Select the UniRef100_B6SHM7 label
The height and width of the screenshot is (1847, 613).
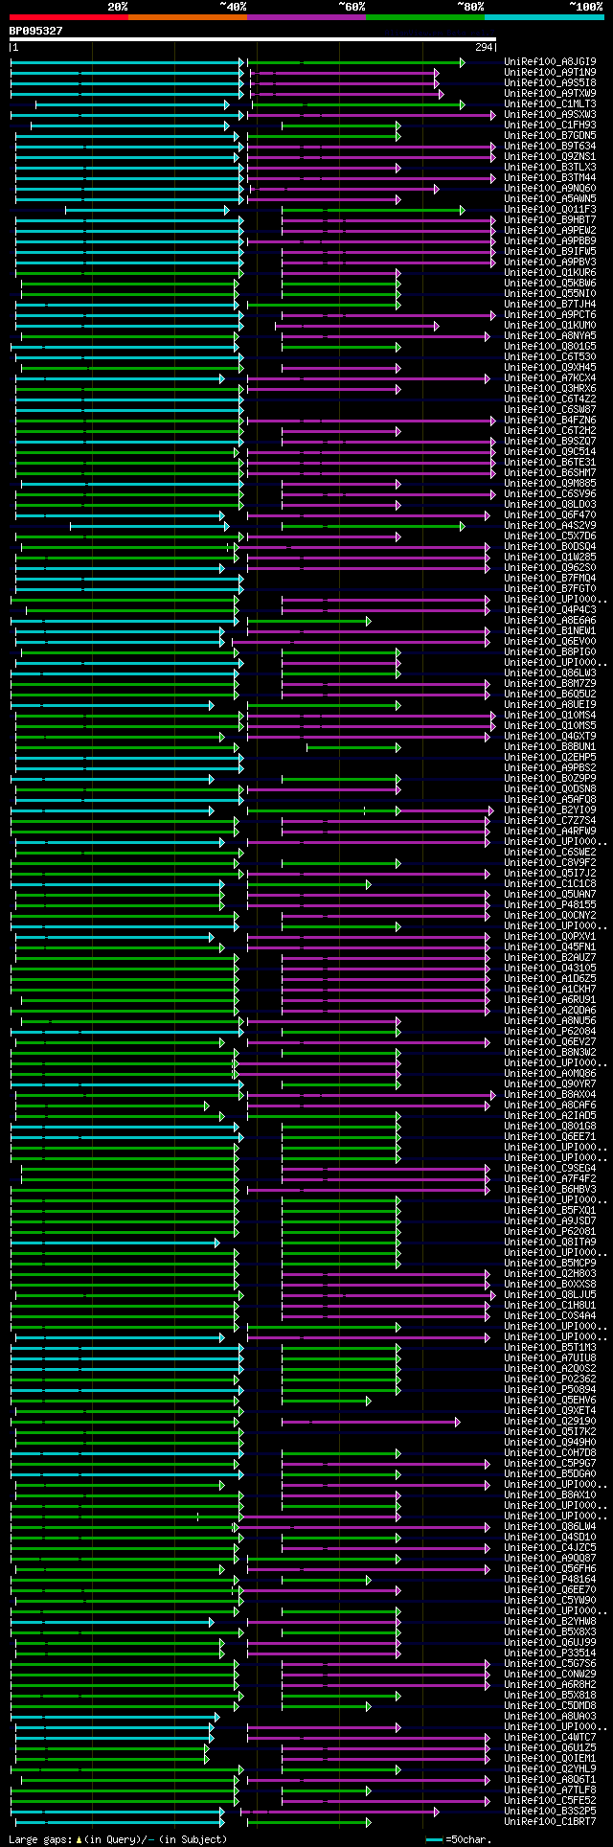(550, 473)
